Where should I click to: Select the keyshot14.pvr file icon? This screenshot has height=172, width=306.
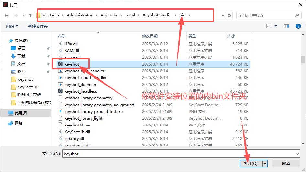(60, 125)
